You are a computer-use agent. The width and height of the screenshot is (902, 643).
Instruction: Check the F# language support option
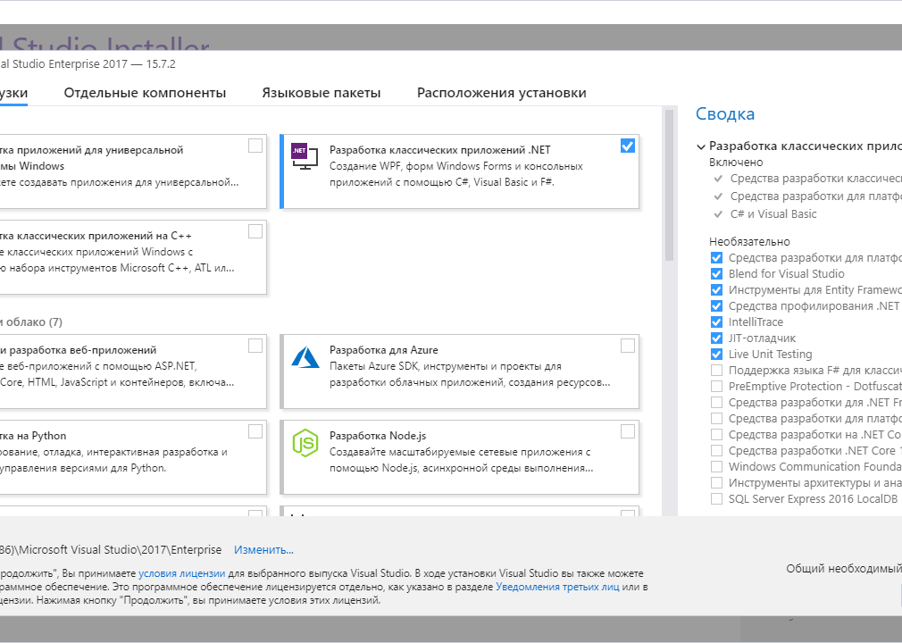coord(716,371)
